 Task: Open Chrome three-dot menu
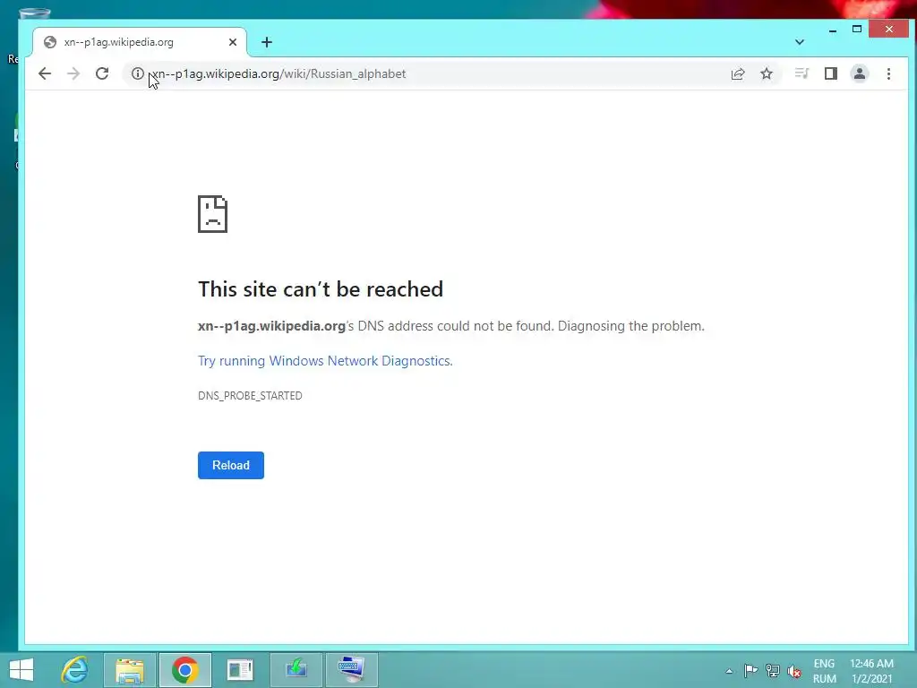[x=889, y=73]
